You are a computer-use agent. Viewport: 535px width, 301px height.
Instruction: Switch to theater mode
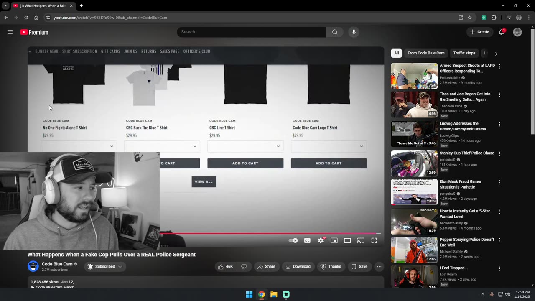point(347,240)
